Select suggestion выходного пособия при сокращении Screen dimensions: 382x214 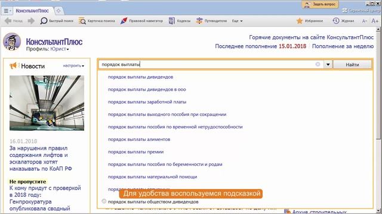[167, 114]
